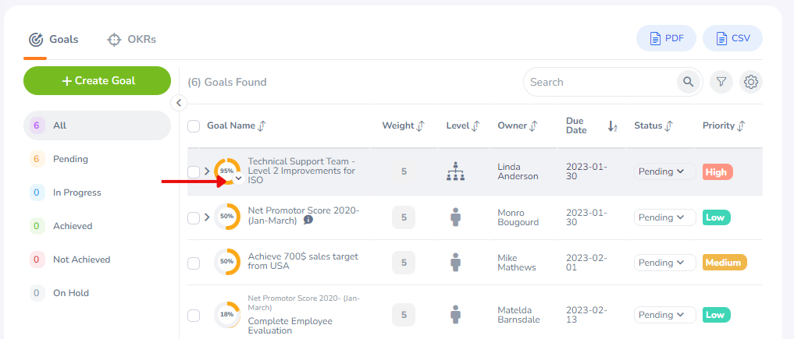The height and width of the screenshot is (339, 794).
Task: Open the Pending status dropdown for Matelda Barnsdale
Action: click(x=664, y=315)
